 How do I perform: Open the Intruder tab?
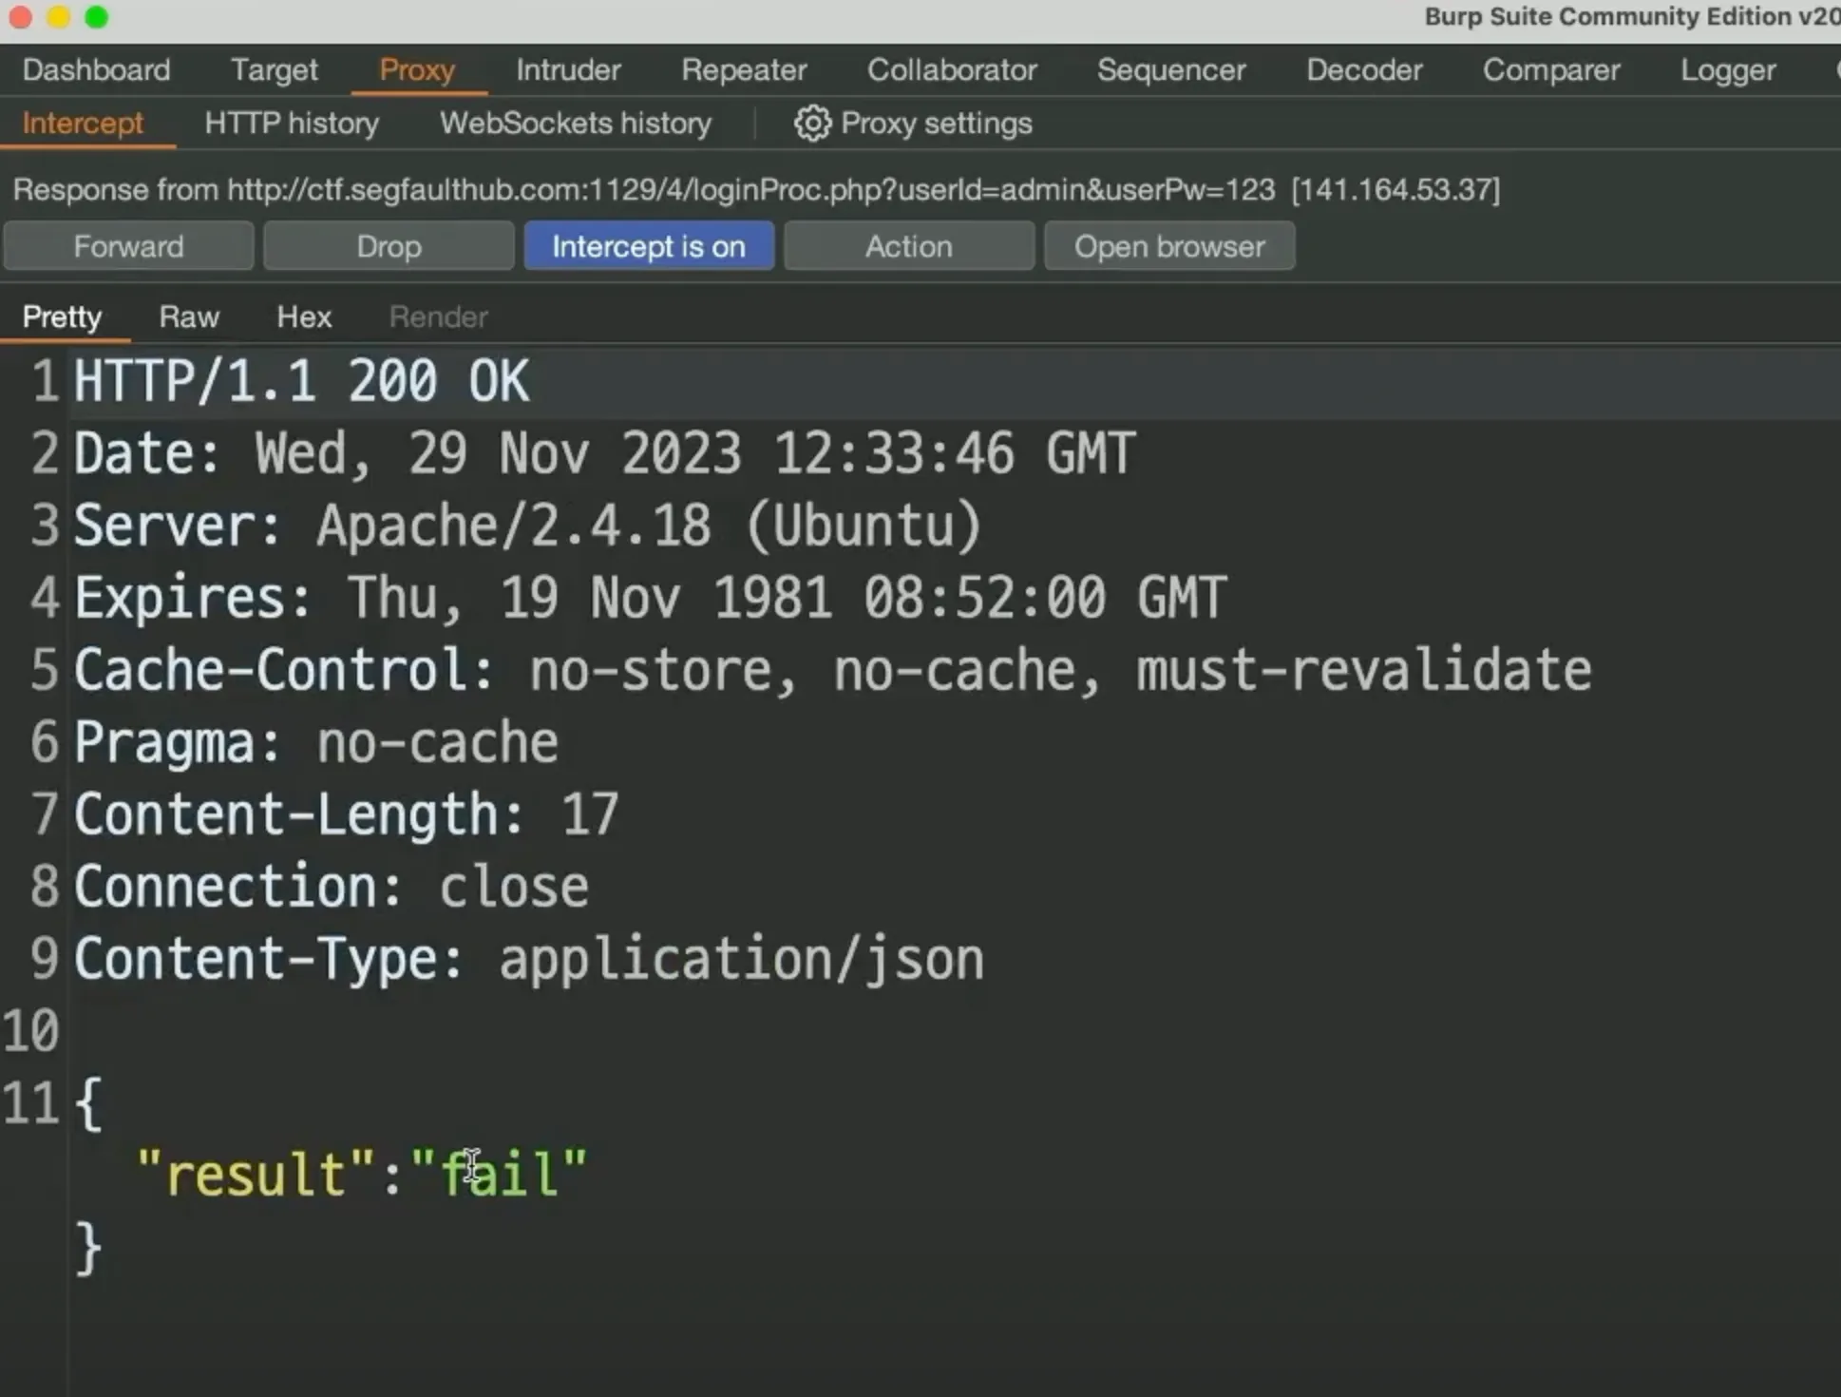(x=568, y=70)
